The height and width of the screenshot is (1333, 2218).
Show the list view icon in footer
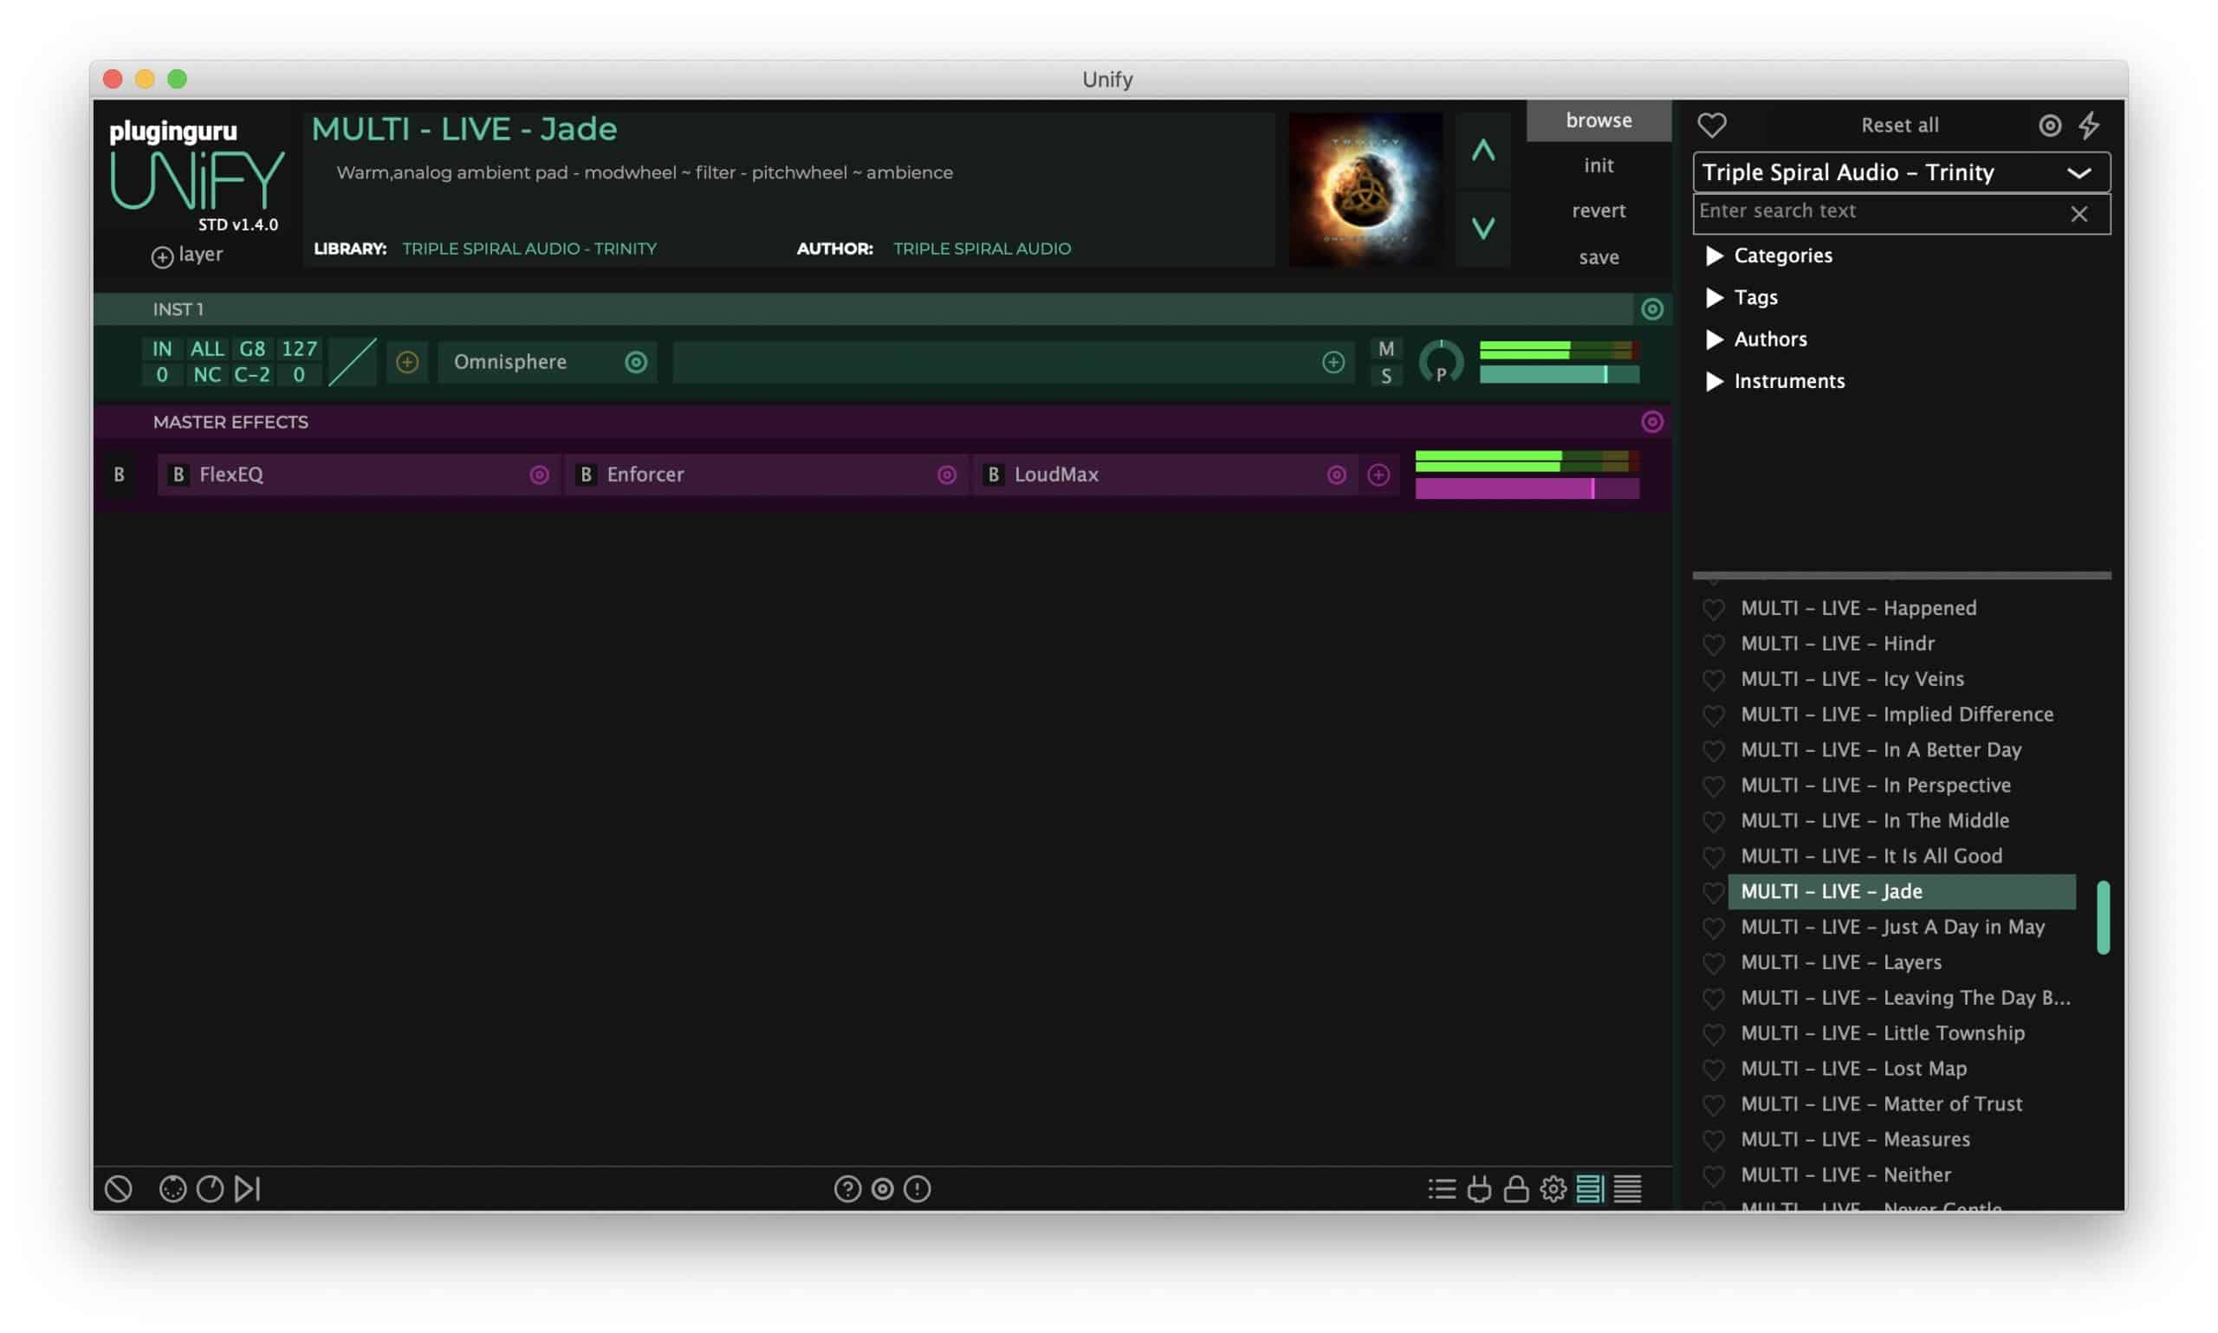pos(1441,1188)
